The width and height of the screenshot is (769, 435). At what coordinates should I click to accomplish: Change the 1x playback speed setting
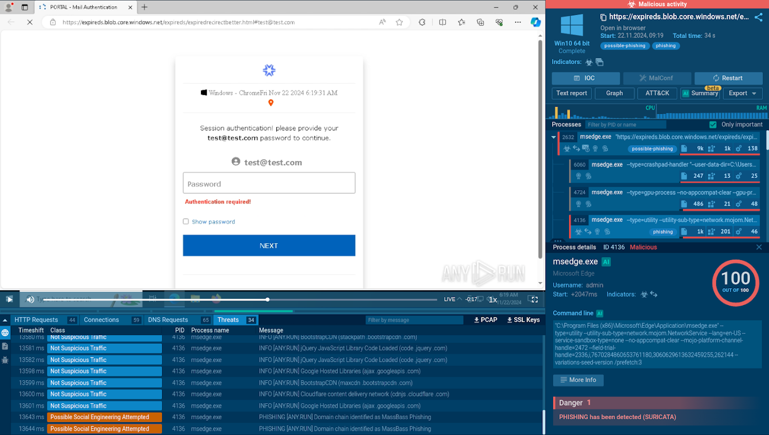(493, 300)
